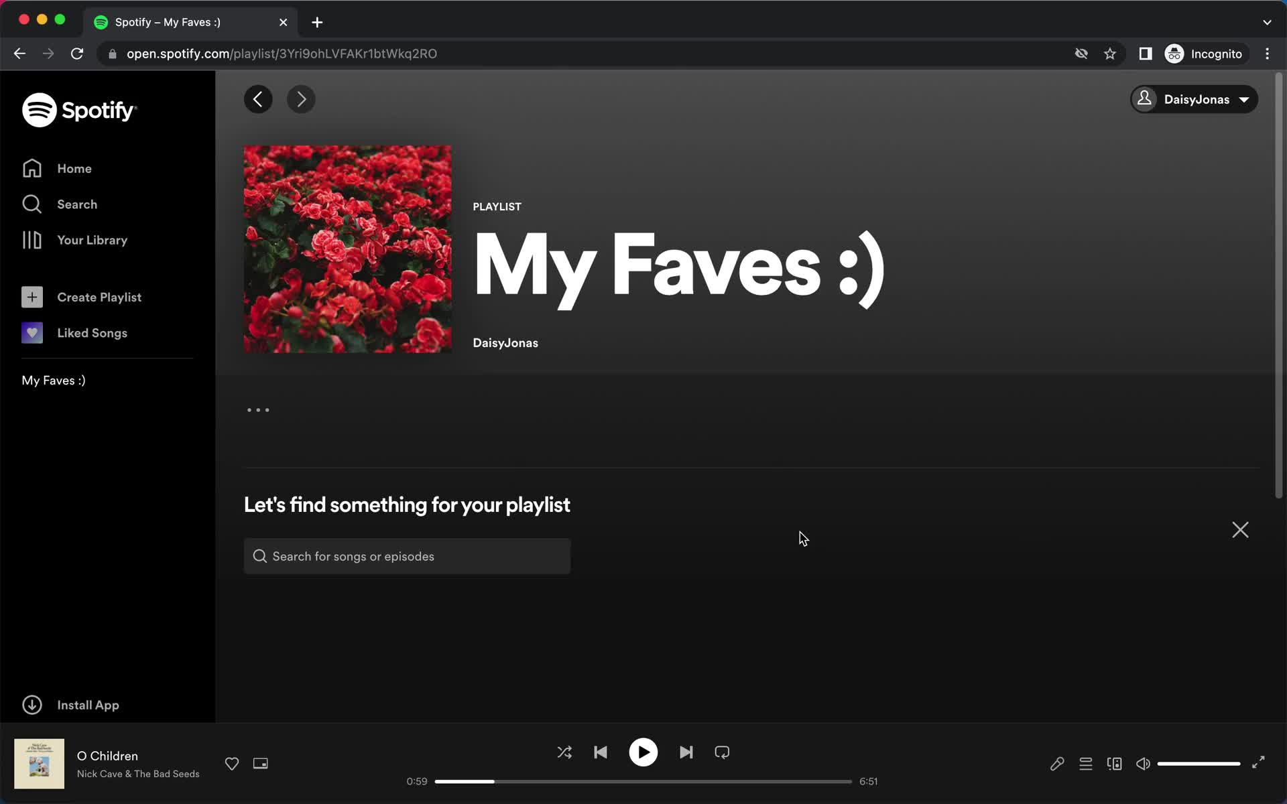The image size is (1287, 804).
Task: Click the repeat toggle icon
Action: (x=723, y=752)
